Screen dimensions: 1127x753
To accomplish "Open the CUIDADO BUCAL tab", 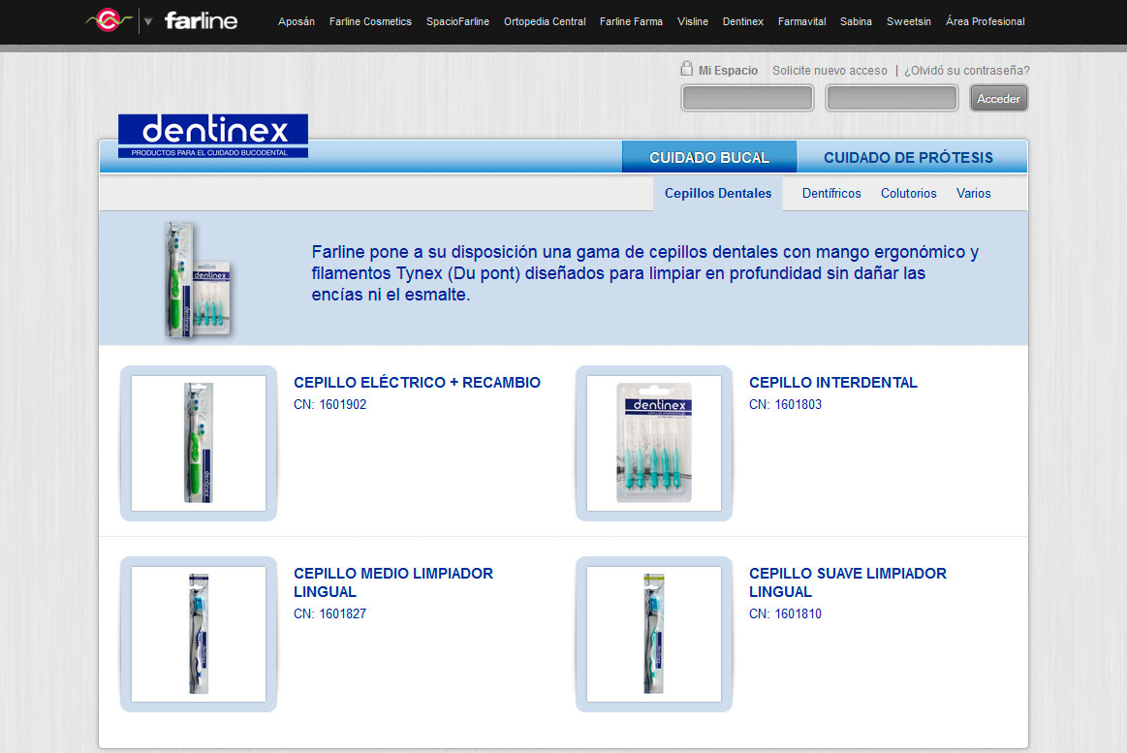I will point(708,156).
